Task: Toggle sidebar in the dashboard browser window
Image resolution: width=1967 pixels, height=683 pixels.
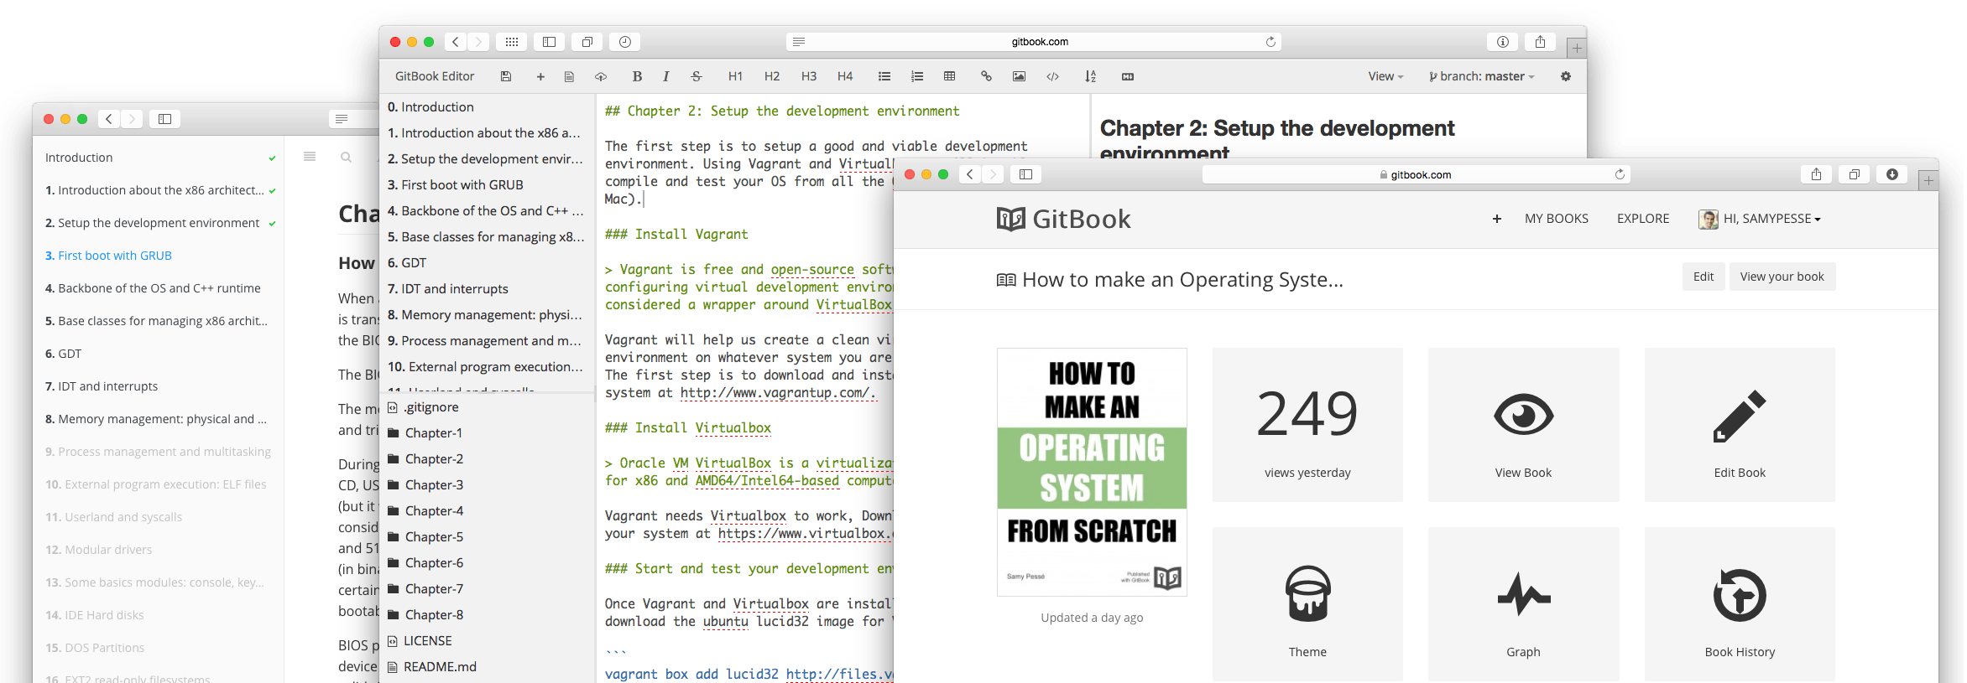Action: coord(1025,174)
